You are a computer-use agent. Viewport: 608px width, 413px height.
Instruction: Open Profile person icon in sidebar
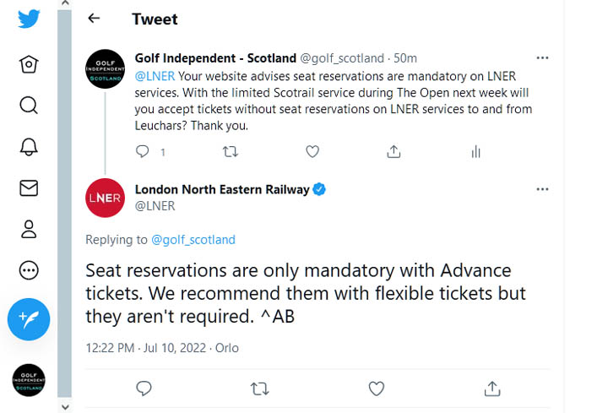point(29,229)
